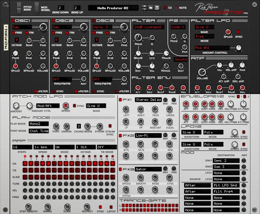Open Play Mode Mono2 selector

(x=38, y=124)
